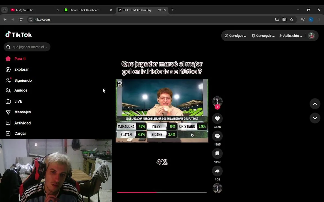Open the Chrome three-dot menu
This screenshot has width=324, height=202.
319,20
